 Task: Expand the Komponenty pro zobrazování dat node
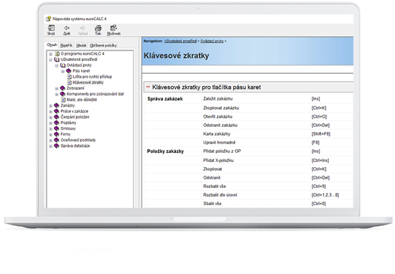point(57,95)
